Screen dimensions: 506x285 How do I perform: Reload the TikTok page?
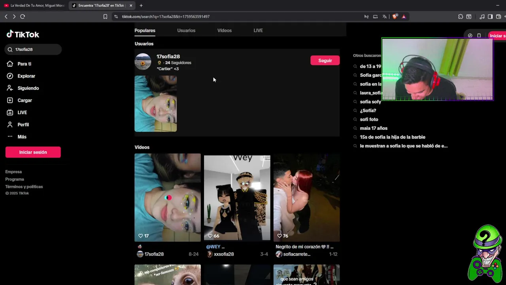23,17
